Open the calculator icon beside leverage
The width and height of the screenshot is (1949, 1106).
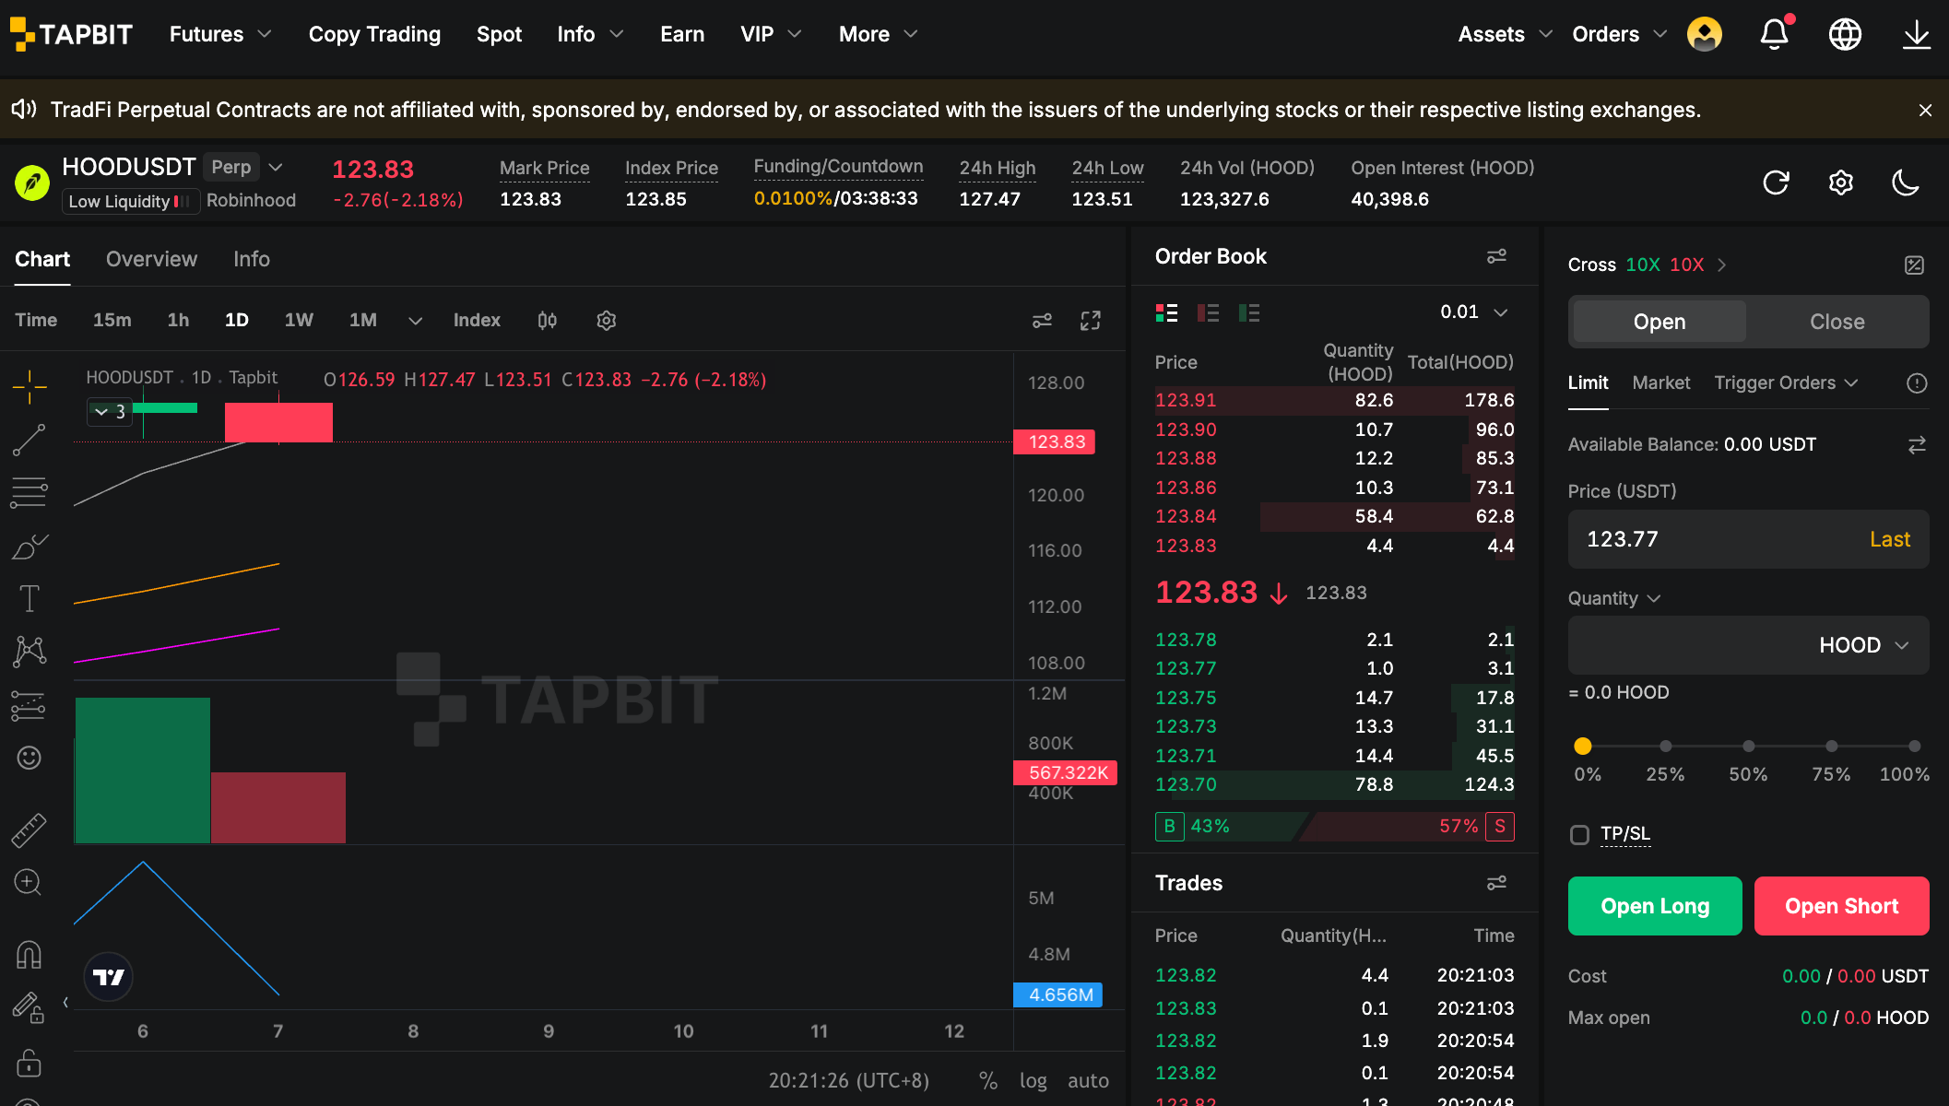(1915, 265)
